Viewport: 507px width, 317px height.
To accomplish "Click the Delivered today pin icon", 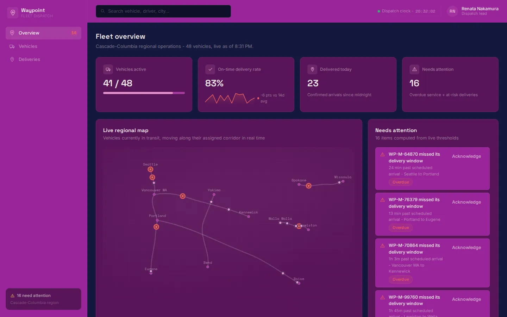I will point(312,69).
